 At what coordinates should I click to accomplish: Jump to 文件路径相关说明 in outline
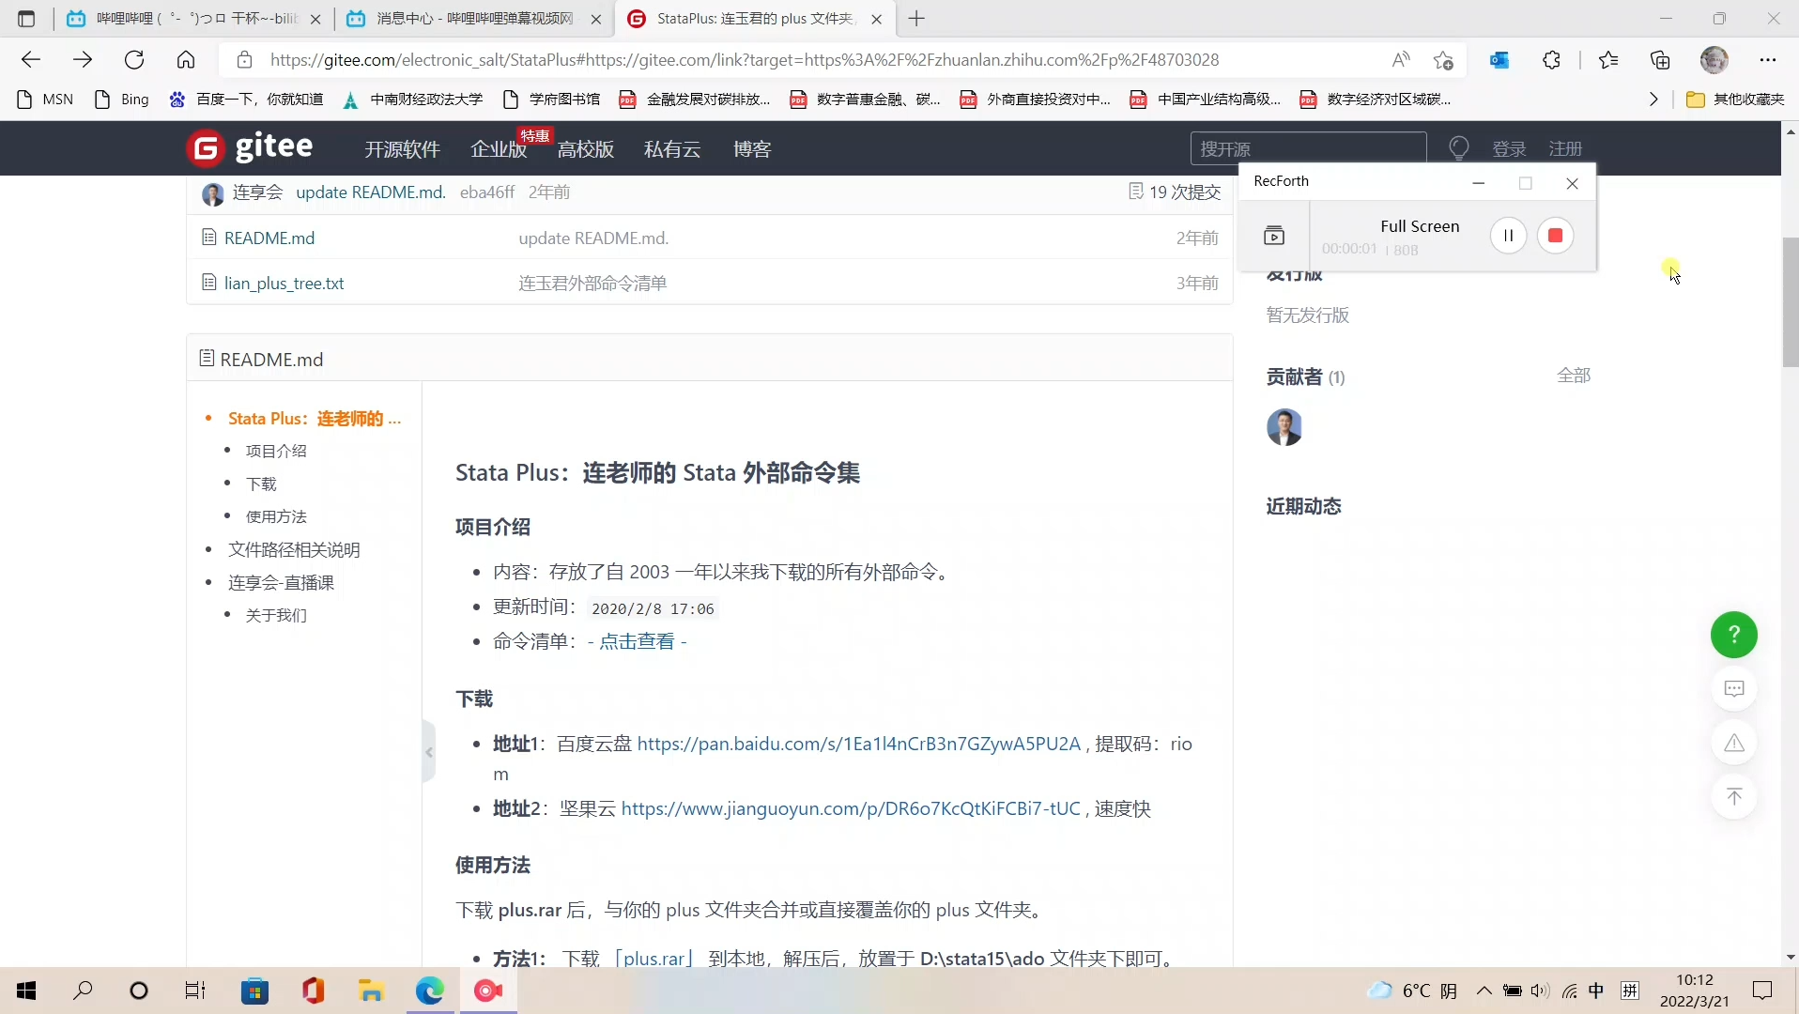click(x=294, y=550)
